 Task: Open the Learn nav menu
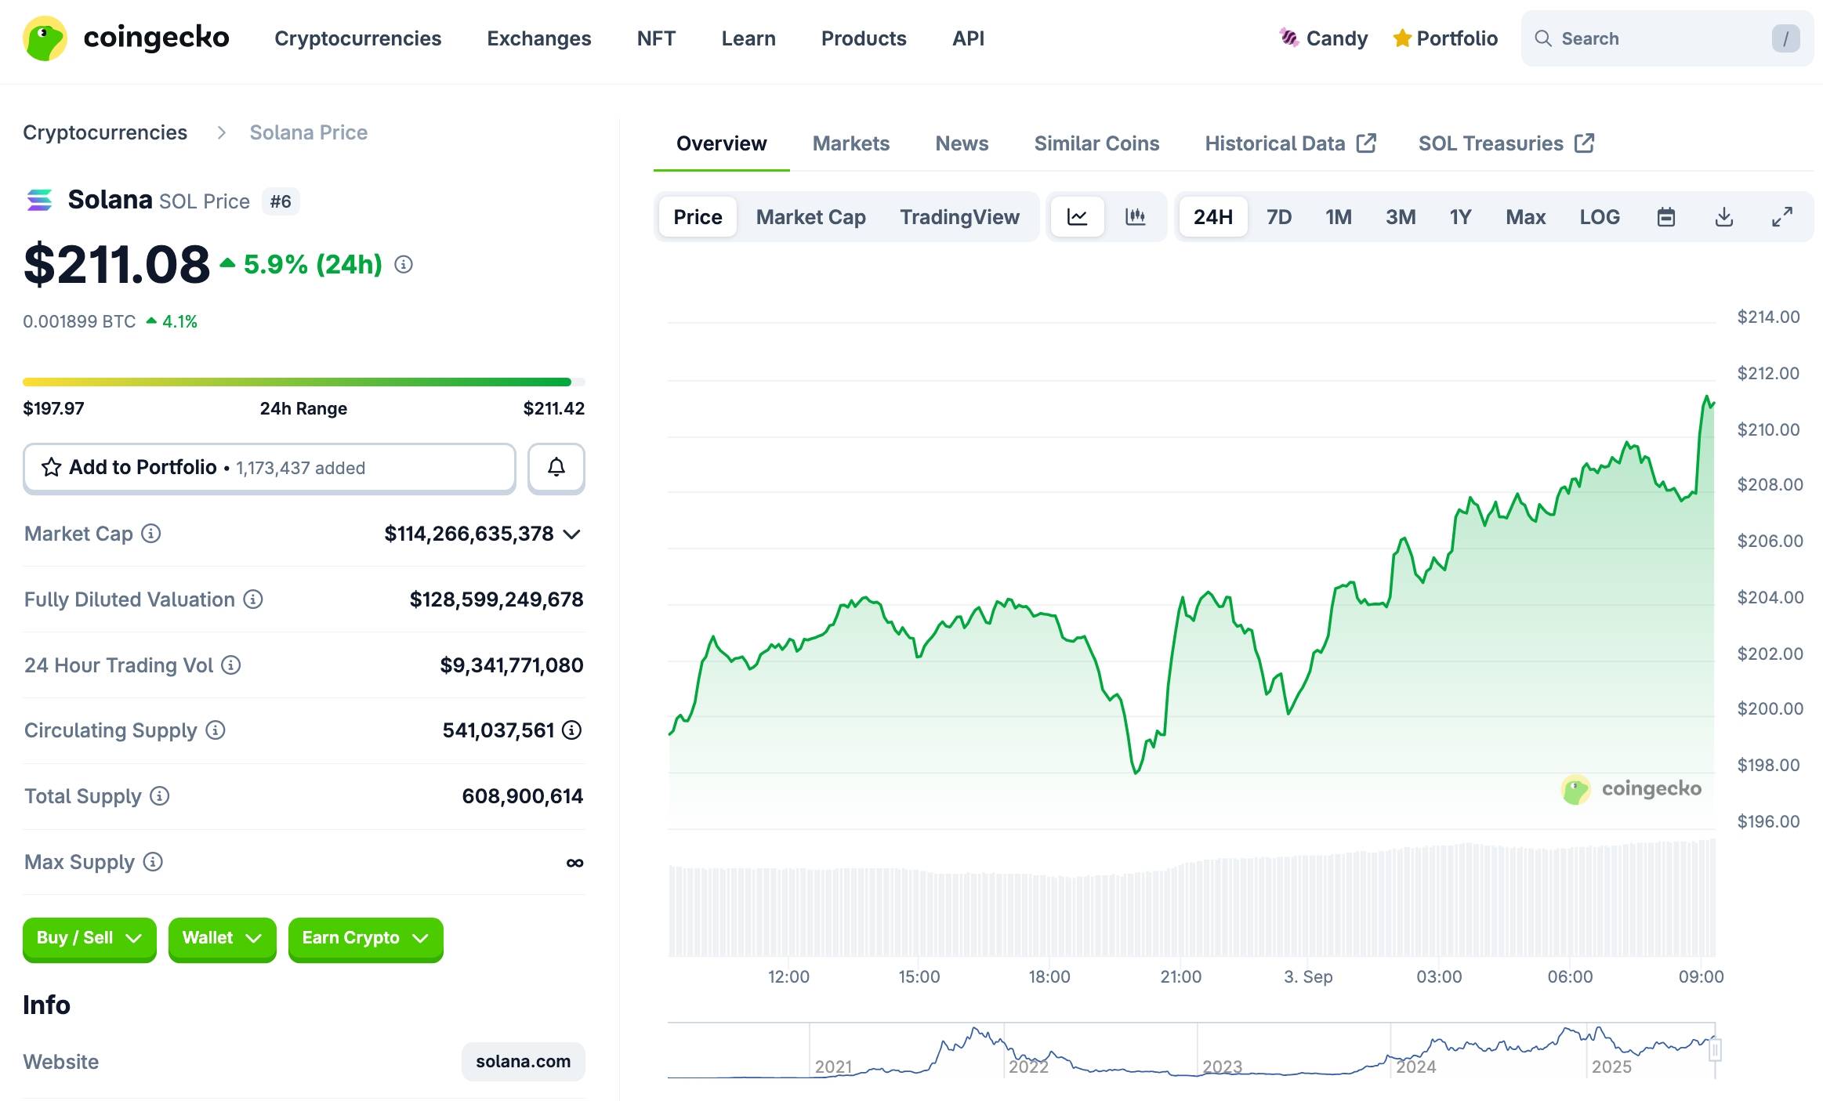(748, 38)
